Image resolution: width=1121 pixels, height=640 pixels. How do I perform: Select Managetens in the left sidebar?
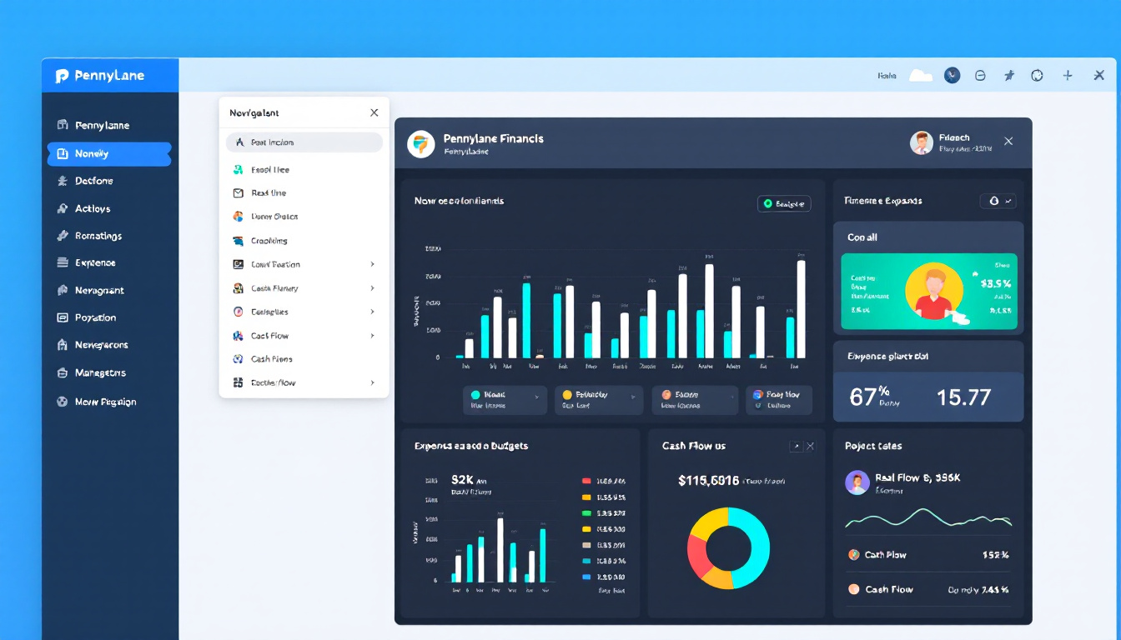(100, 372)
